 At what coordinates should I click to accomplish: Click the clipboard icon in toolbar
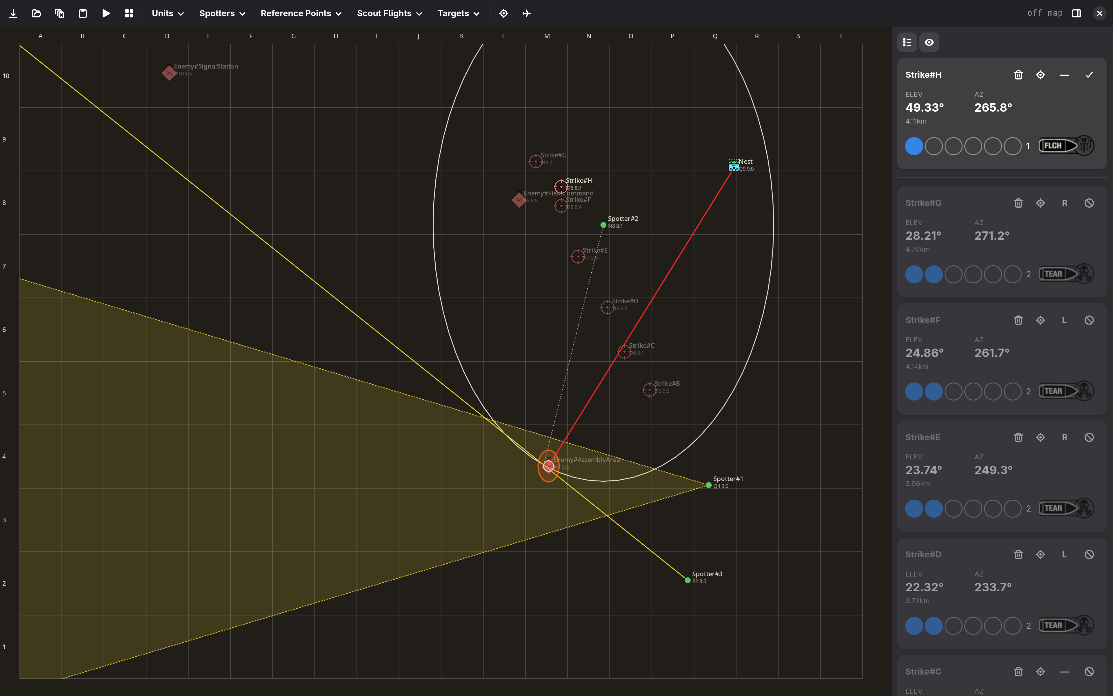(83, 13)
